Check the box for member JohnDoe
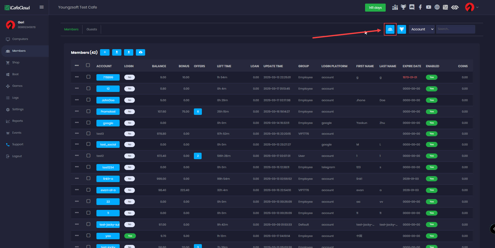495x248 pixels. point(88,100)
